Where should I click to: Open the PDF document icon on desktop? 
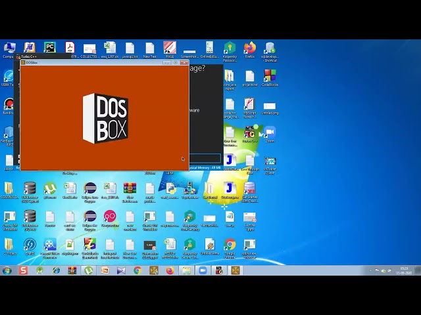(x=70, y=47)
